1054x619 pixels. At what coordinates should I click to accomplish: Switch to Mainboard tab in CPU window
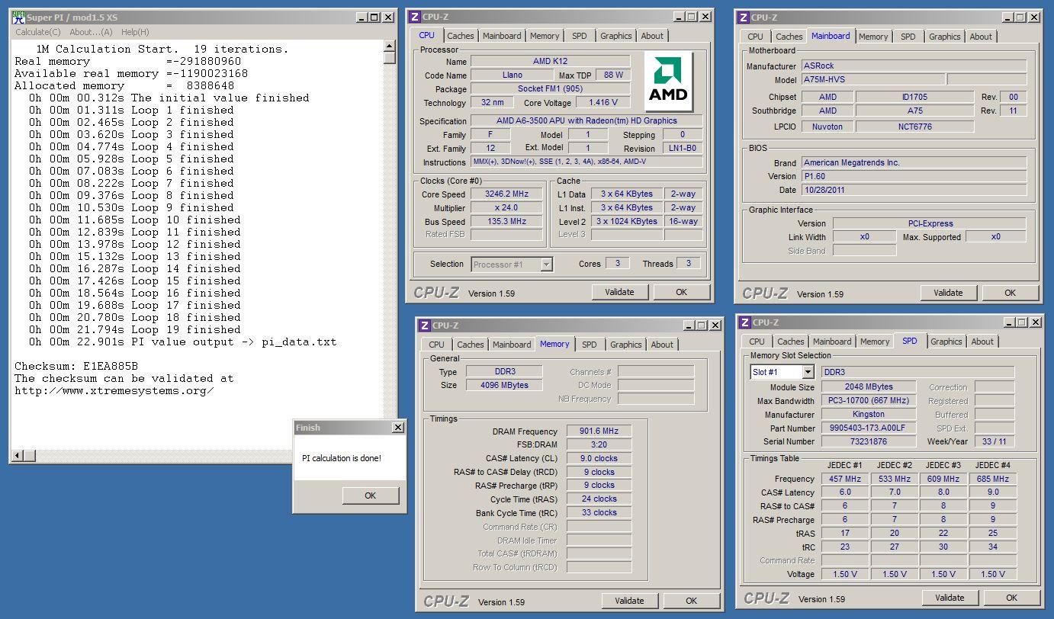tap(502, 36)
